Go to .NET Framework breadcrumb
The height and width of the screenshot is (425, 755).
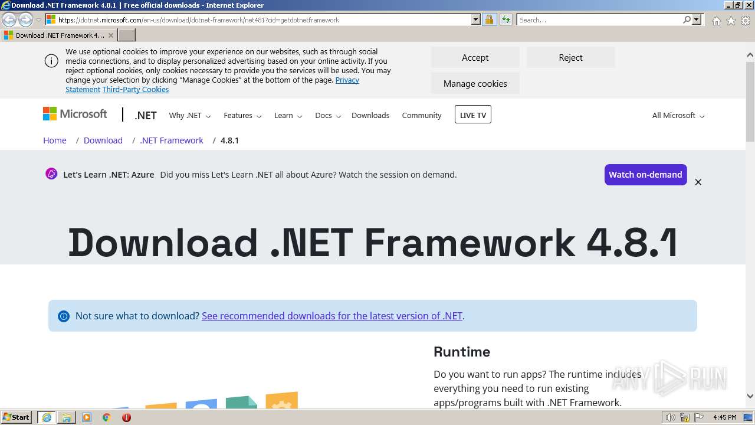(172, 140)
